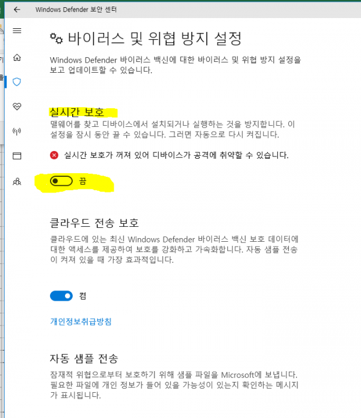Click the 실시간 보호가 꺼져 있어 warning message
Viewport: 361px width, 418px height.
176,155
